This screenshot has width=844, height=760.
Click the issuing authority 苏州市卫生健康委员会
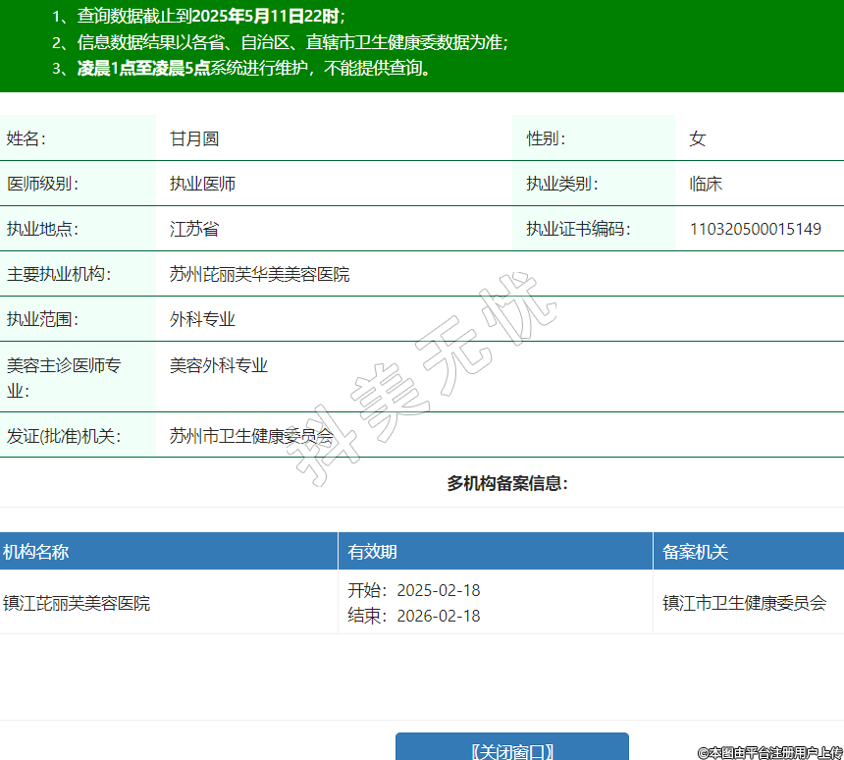point(251,435)
